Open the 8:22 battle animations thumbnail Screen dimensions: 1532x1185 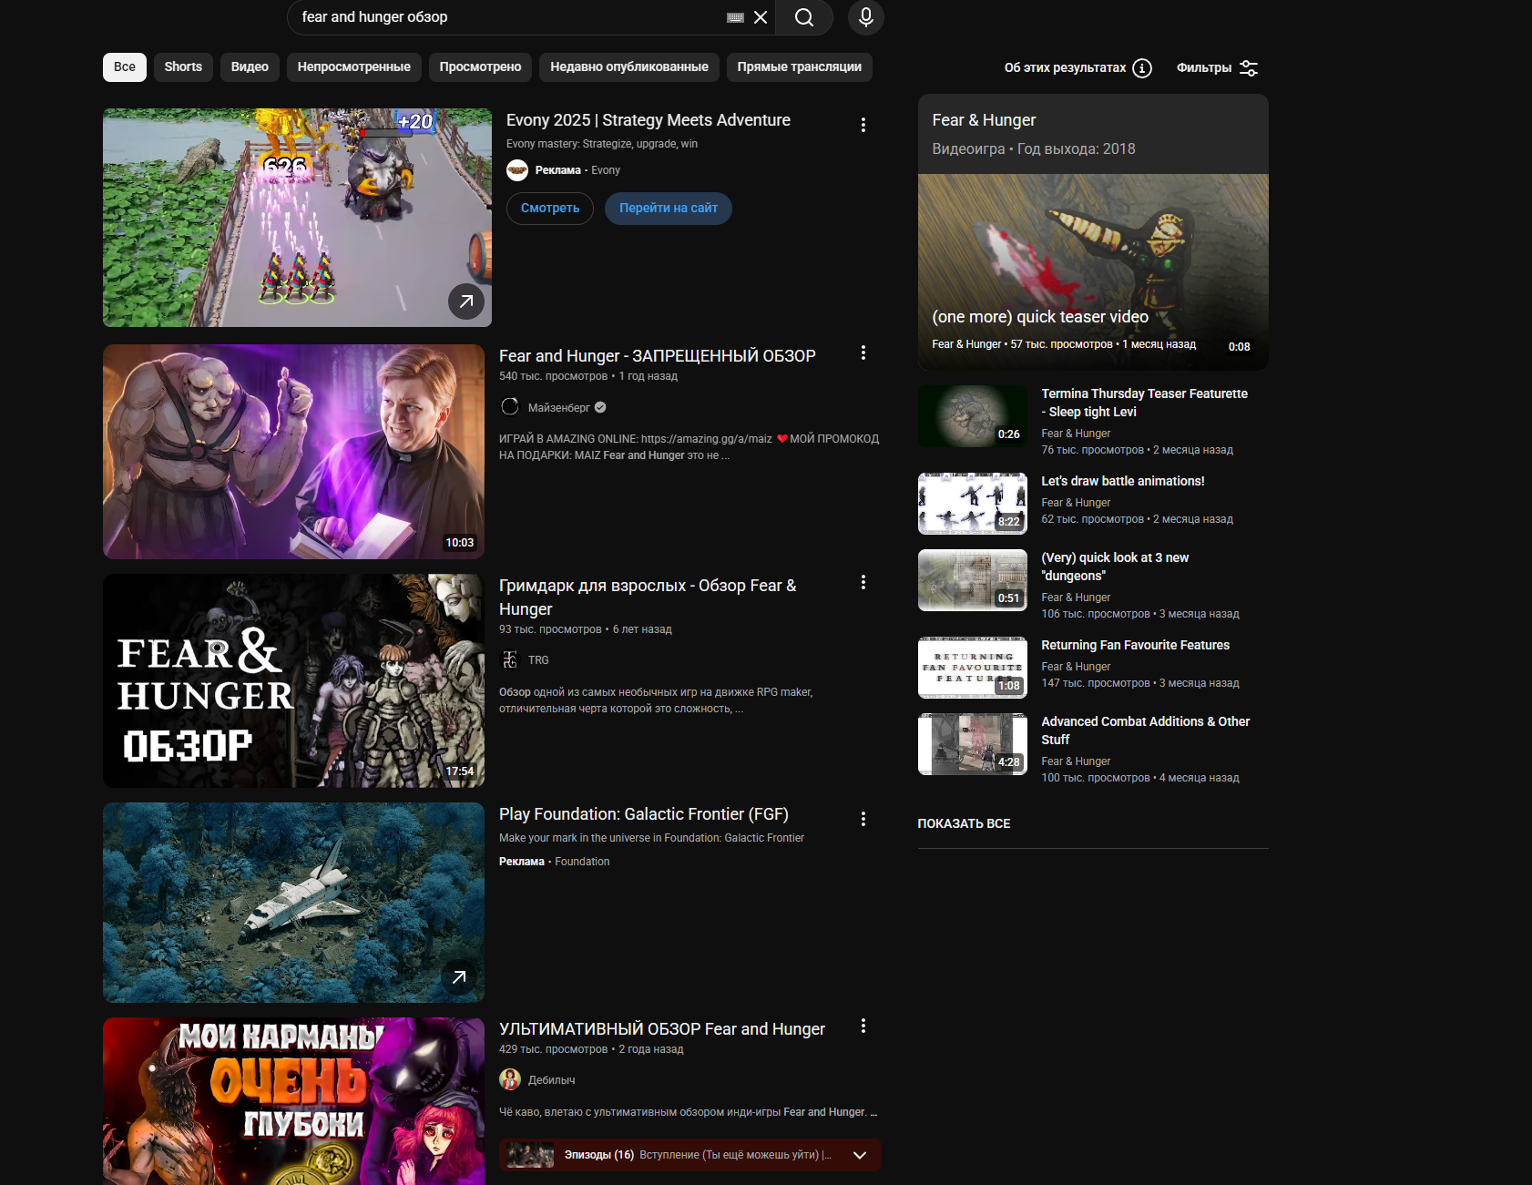tap(973, 504)
